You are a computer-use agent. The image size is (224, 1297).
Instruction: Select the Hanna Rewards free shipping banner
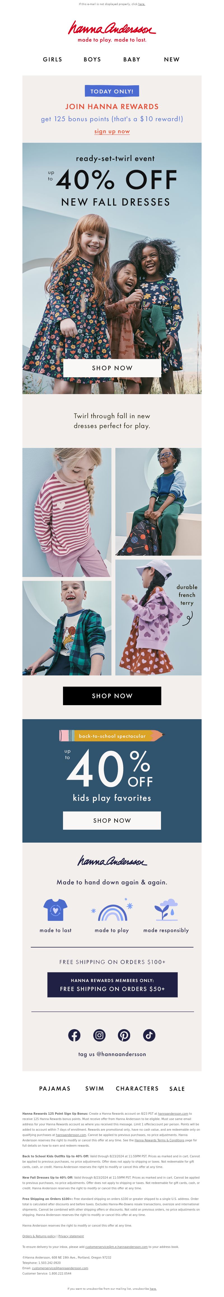click(113, 984)
